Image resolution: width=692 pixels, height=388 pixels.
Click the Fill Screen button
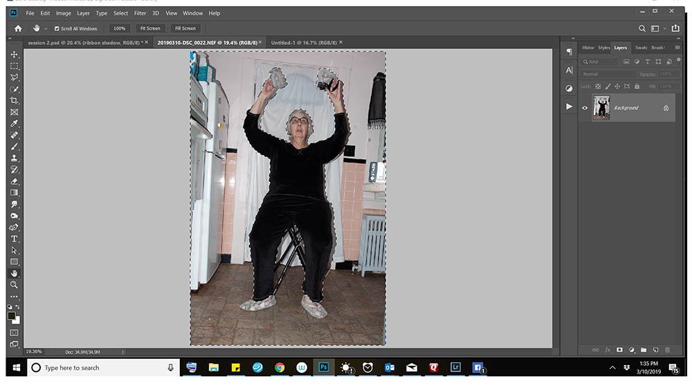click(x=185, y=28)
